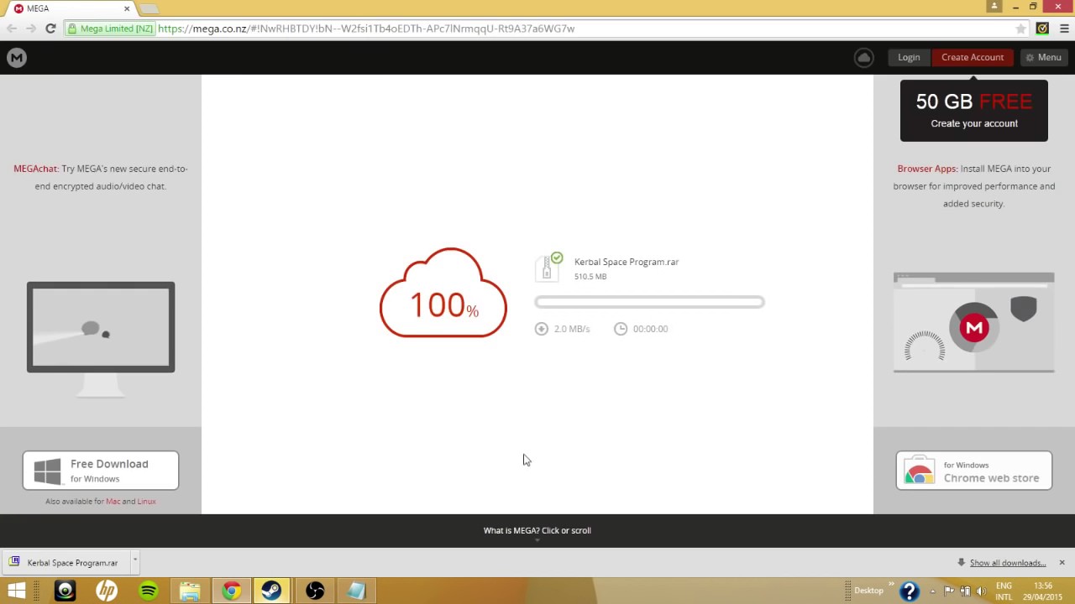Viewport: 1075px width, 604px height.
Task: Switch to Chrome taskbar icon
Action: [x=231, y=591]
